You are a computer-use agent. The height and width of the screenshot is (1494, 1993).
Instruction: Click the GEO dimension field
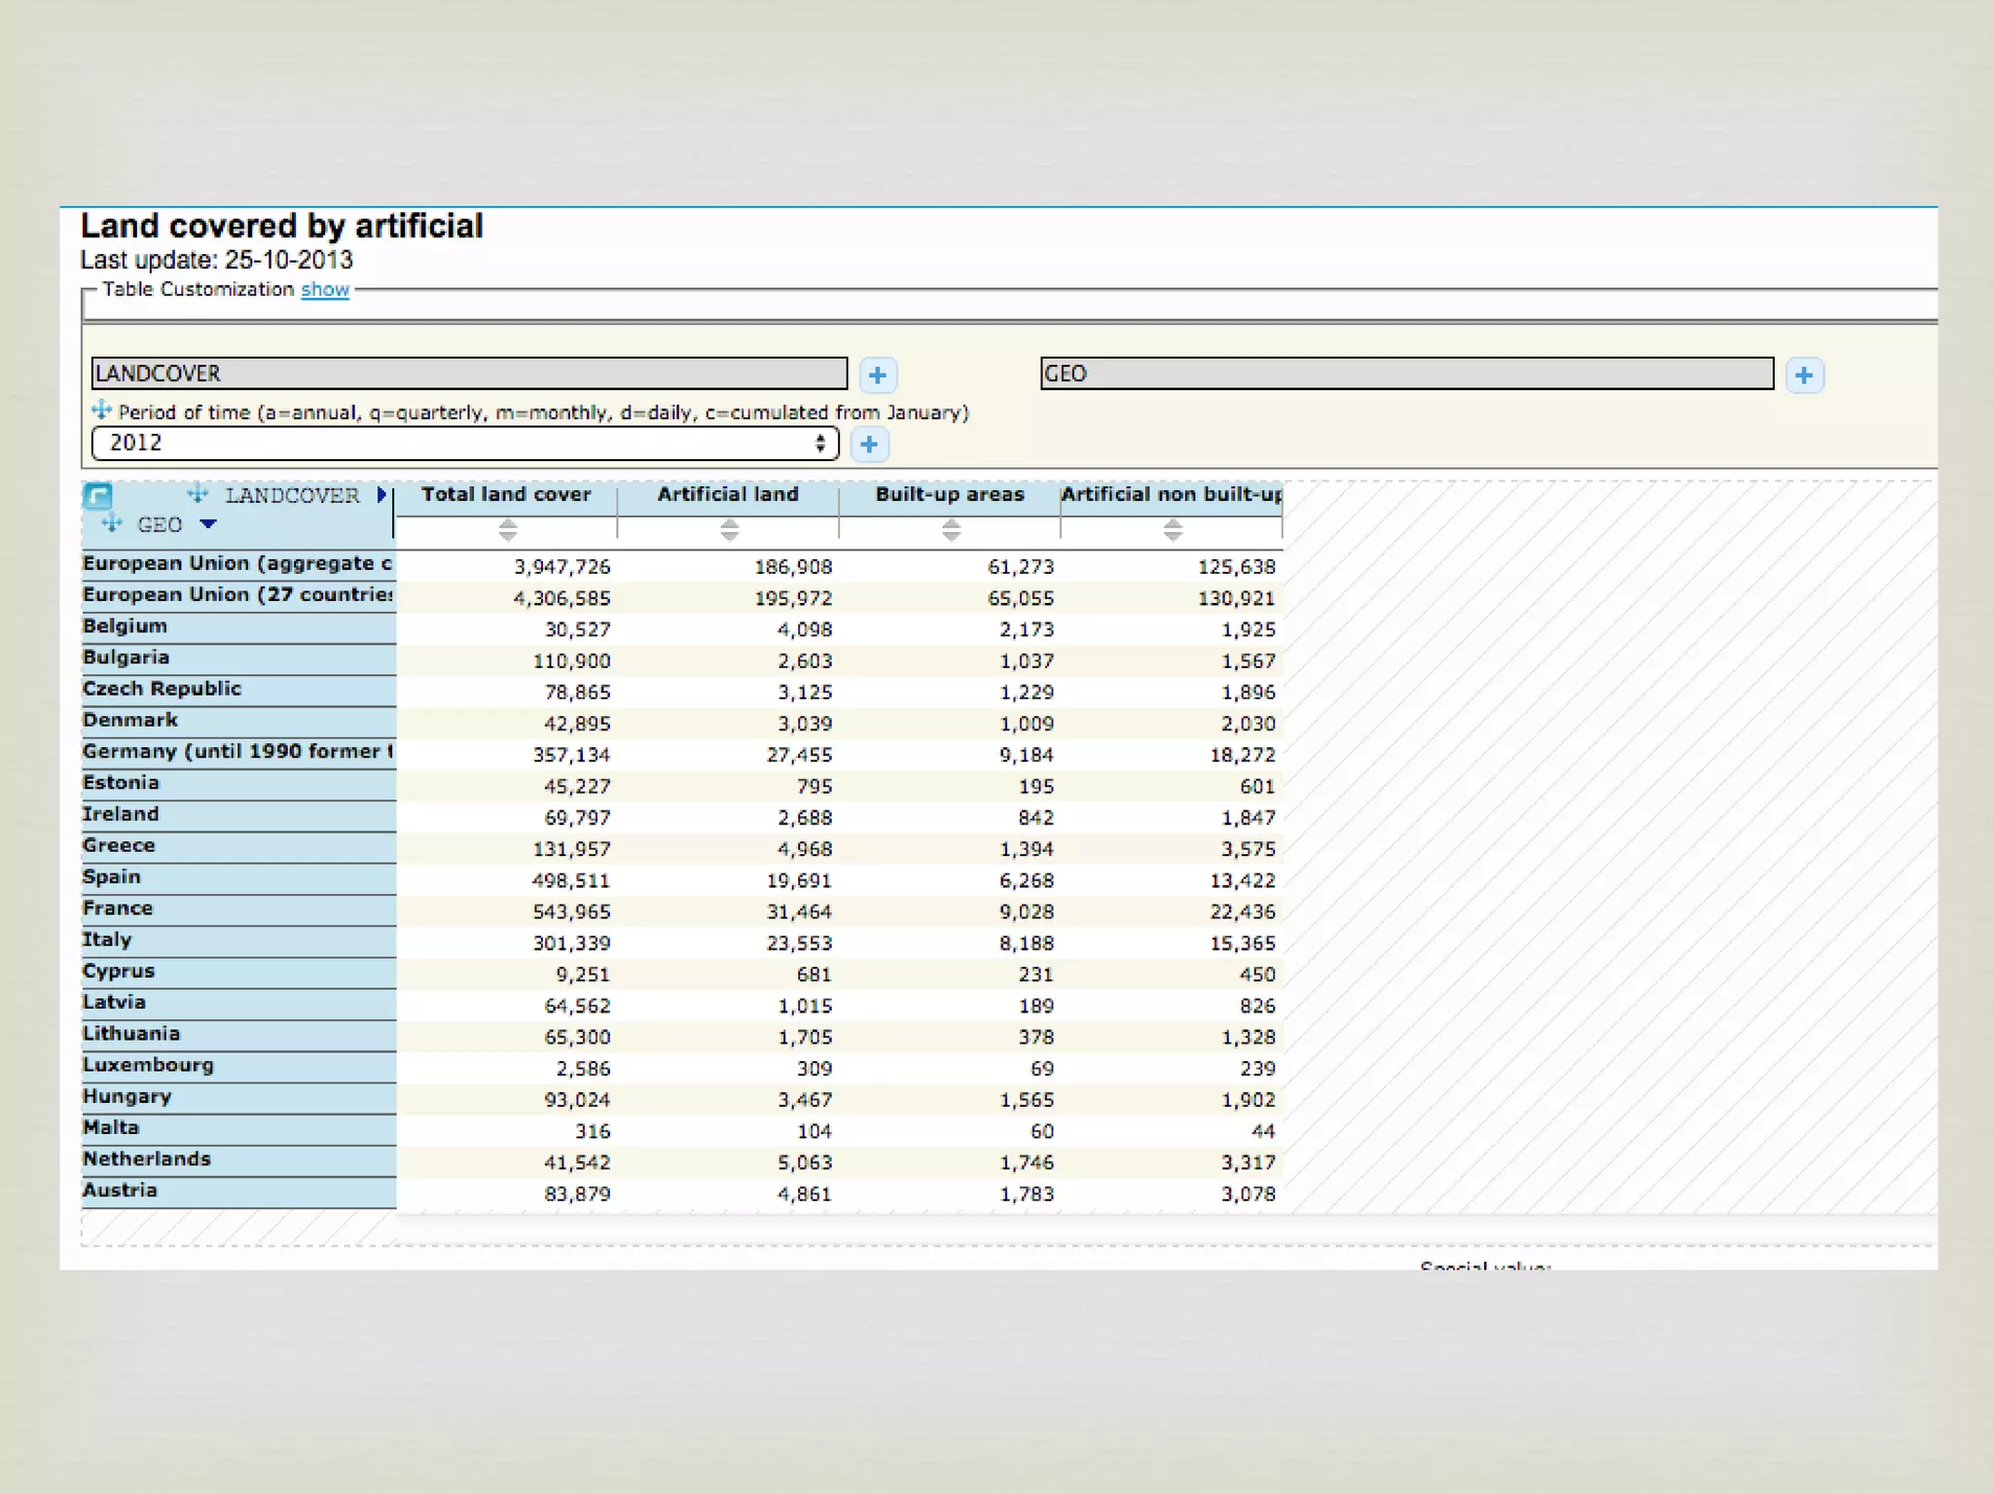click(1406, 373)
